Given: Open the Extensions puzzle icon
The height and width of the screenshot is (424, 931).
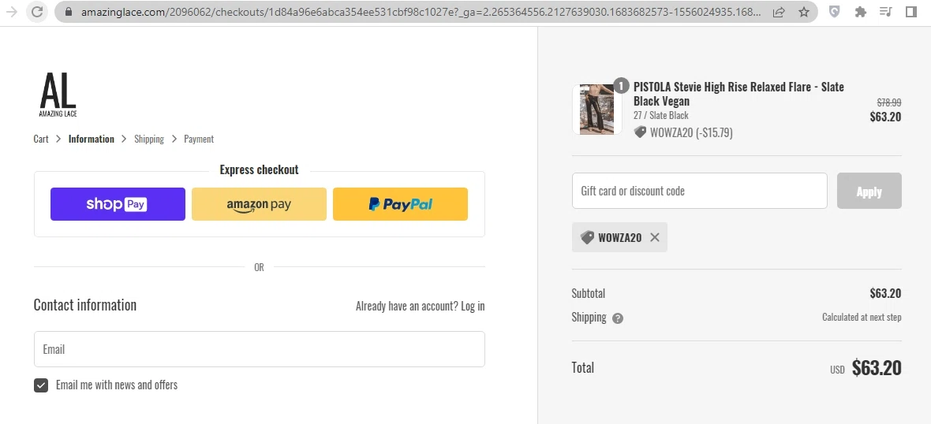Looking at the screenshot, I should tap(860, 12).
